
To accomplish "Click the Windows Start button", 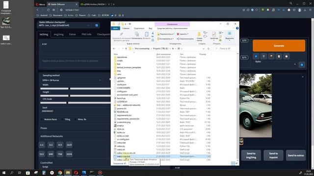I will pyautogui.click(x=3, y=173).
